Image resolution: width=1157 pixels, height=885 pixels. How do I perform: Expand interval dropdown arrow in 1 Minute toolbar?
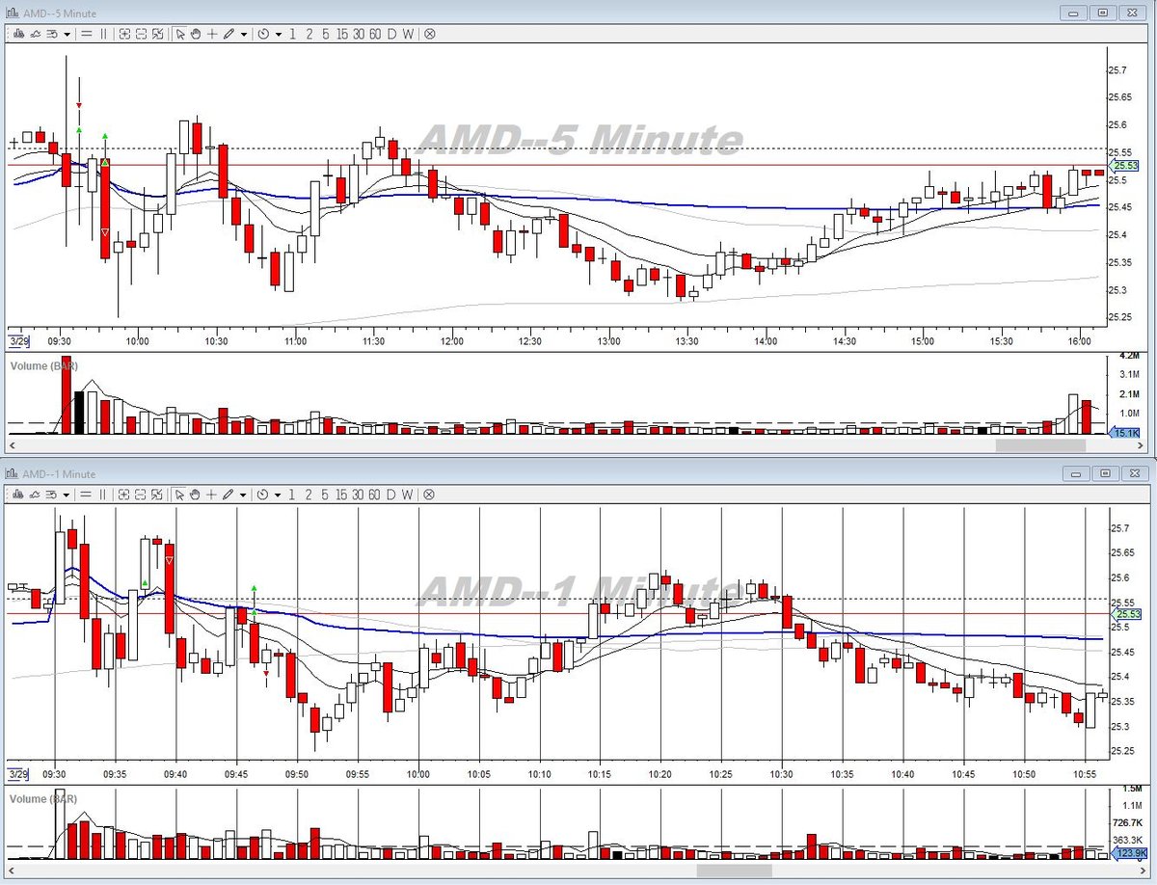(279, 494)
